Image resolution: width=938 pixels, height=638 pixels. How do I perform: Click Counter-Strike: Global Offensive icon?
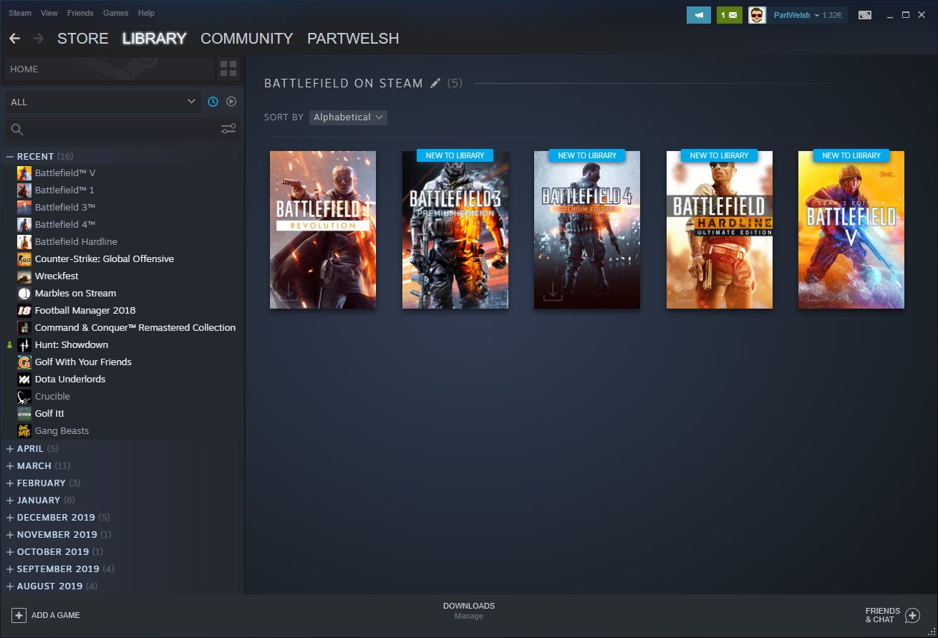coord(24,258)
